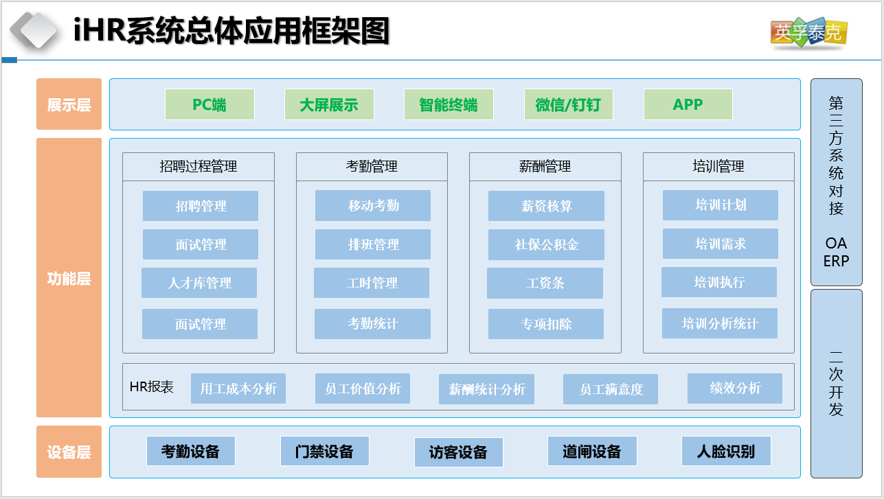Click the 人脸识别 device box
The image size is (884, 499).
coord(726,452)
